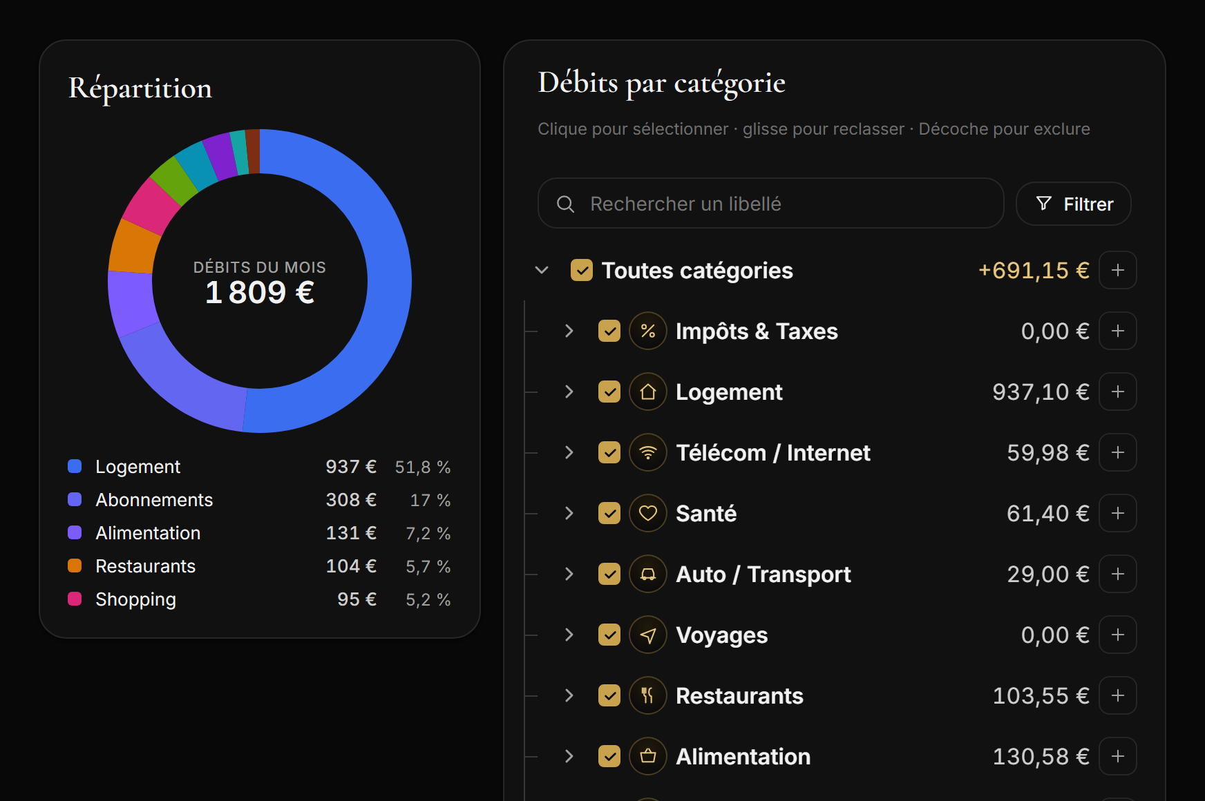Click the car icon for Auto / Transport
Image resolution: width=1205 pixels, height=801 pixels.
[648, 574]
